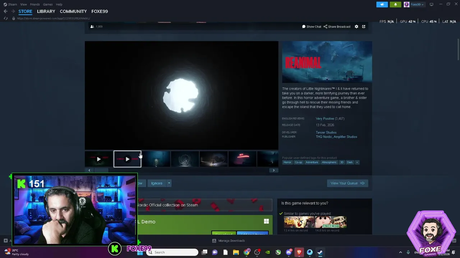Open the View menu
This screenshot has width=460, height=258.
[x=23, y=4]
